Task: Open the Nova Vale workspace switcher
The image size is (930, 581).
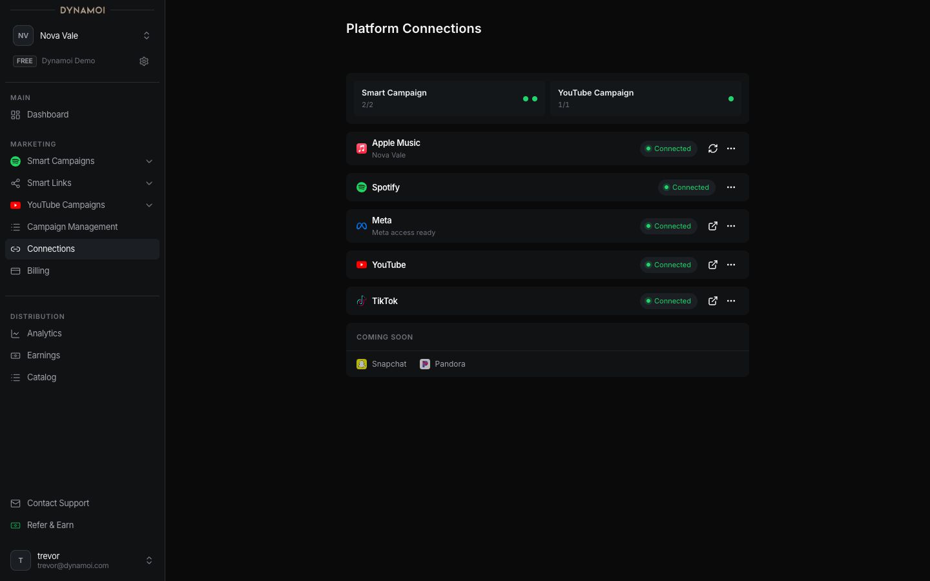Action: 82,36
